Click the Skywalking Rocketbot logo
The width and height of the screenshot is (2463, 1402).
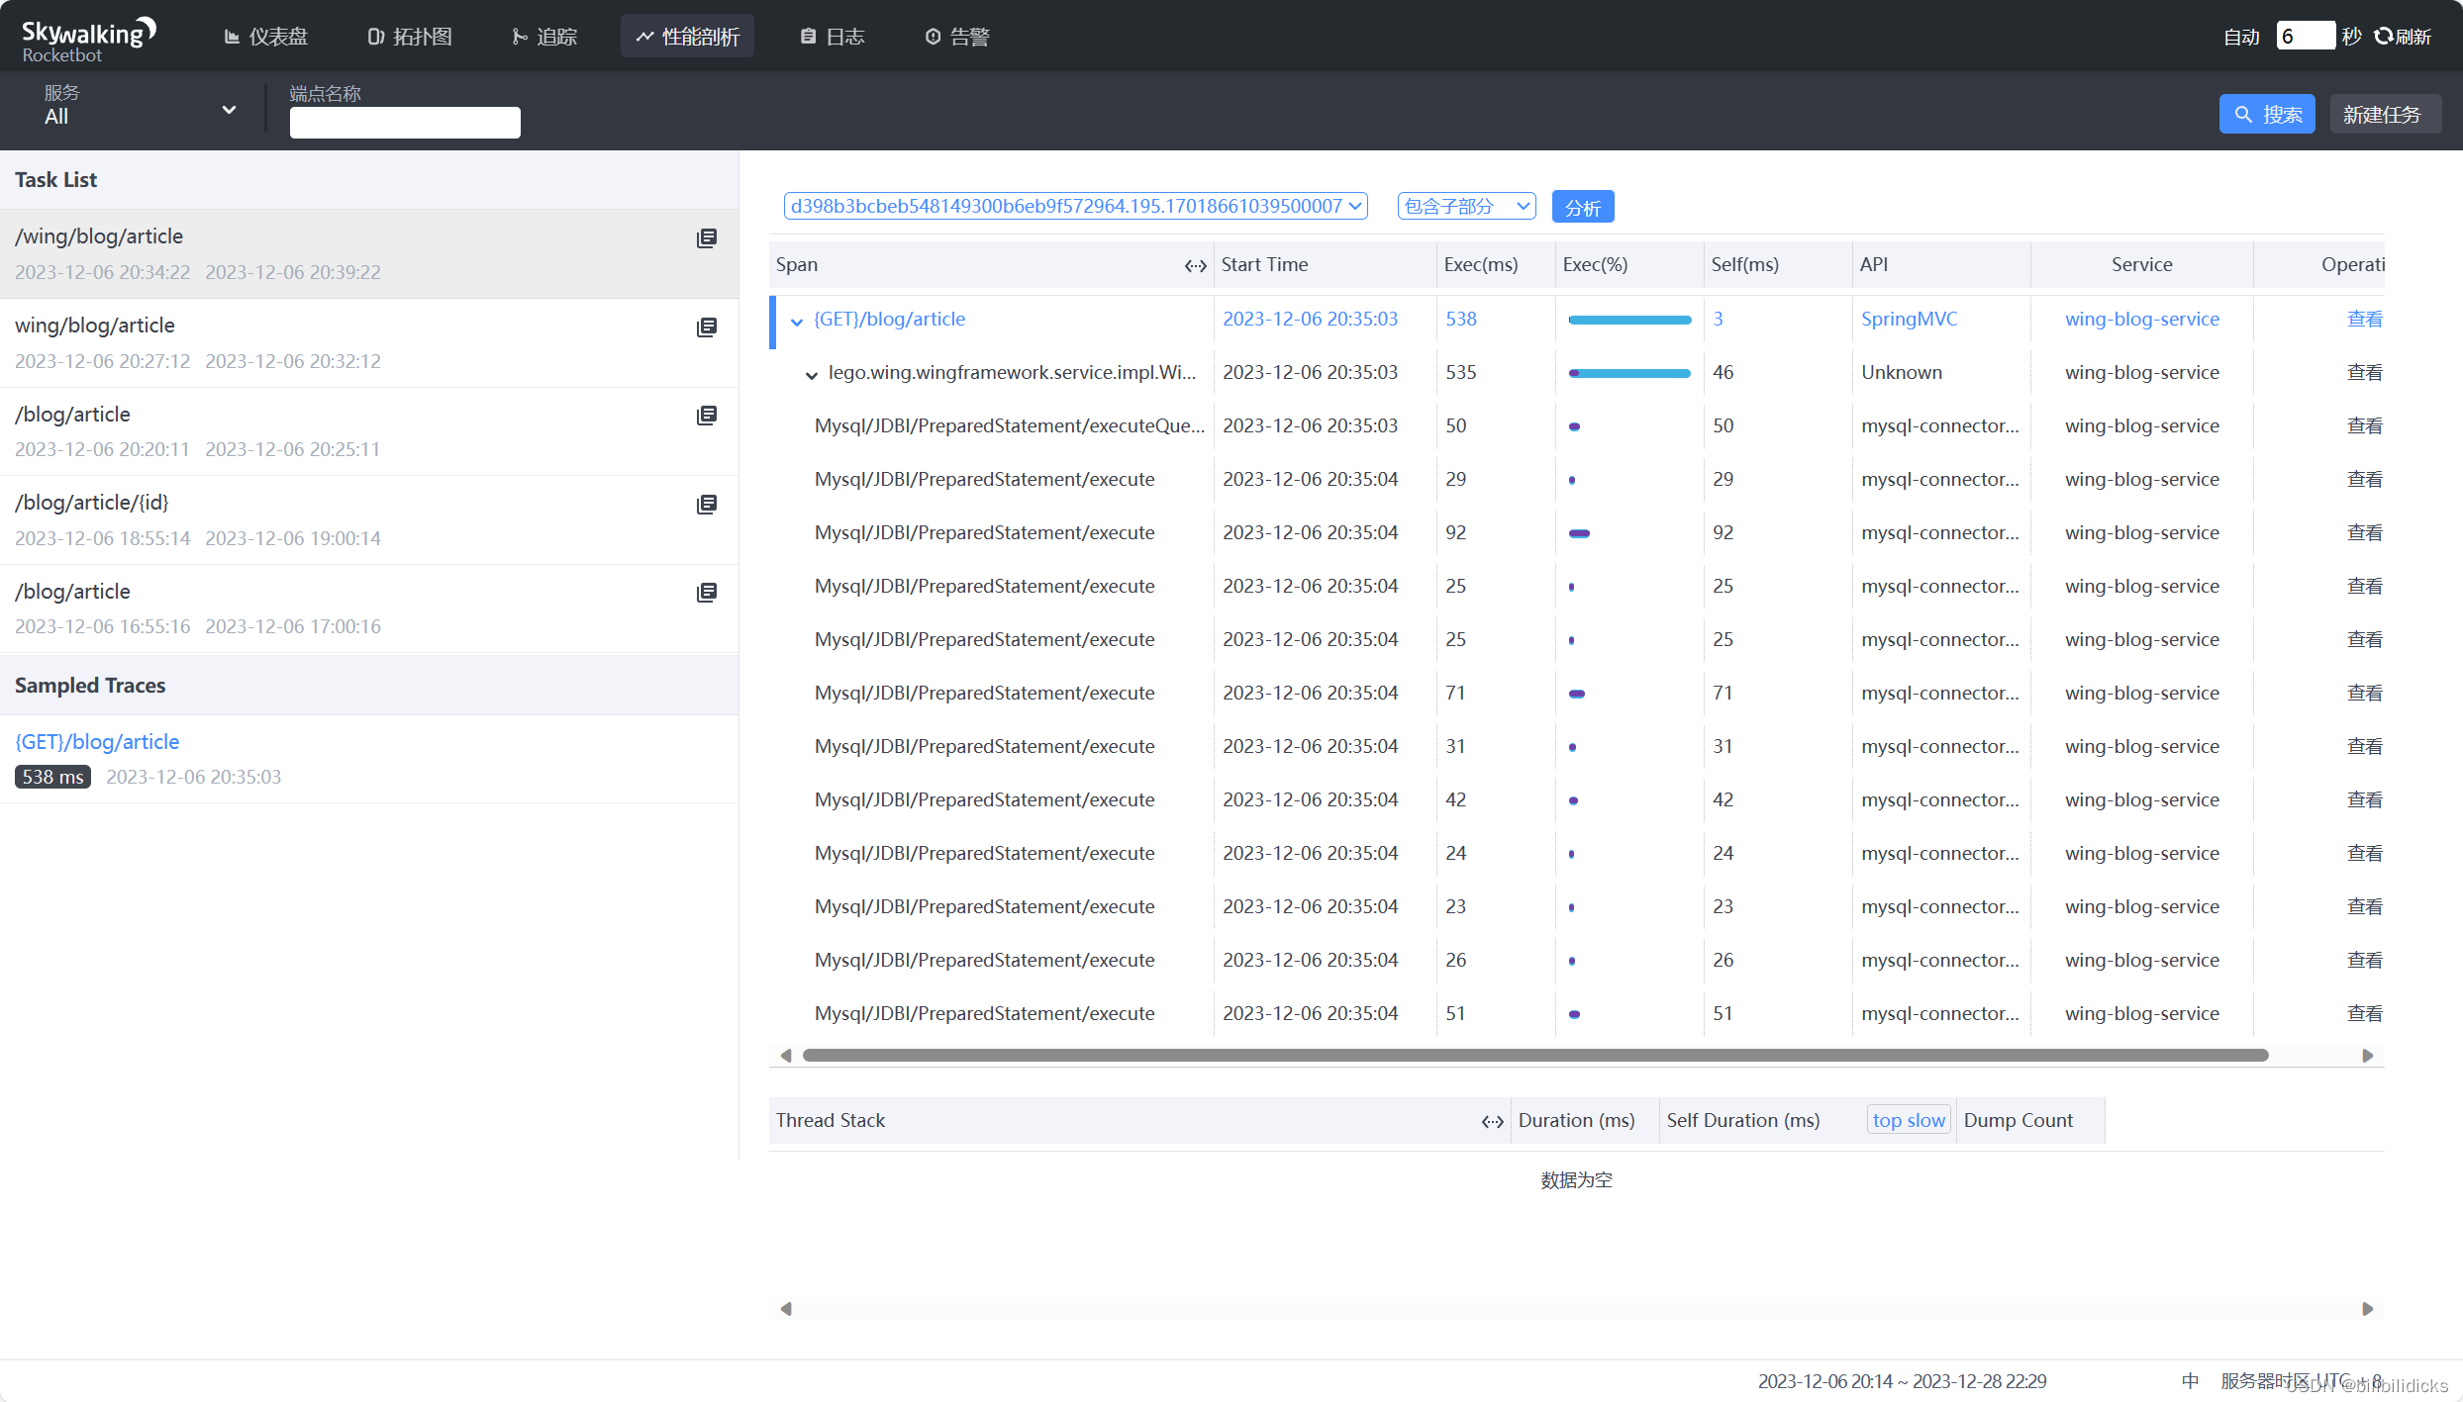point(88,39)
